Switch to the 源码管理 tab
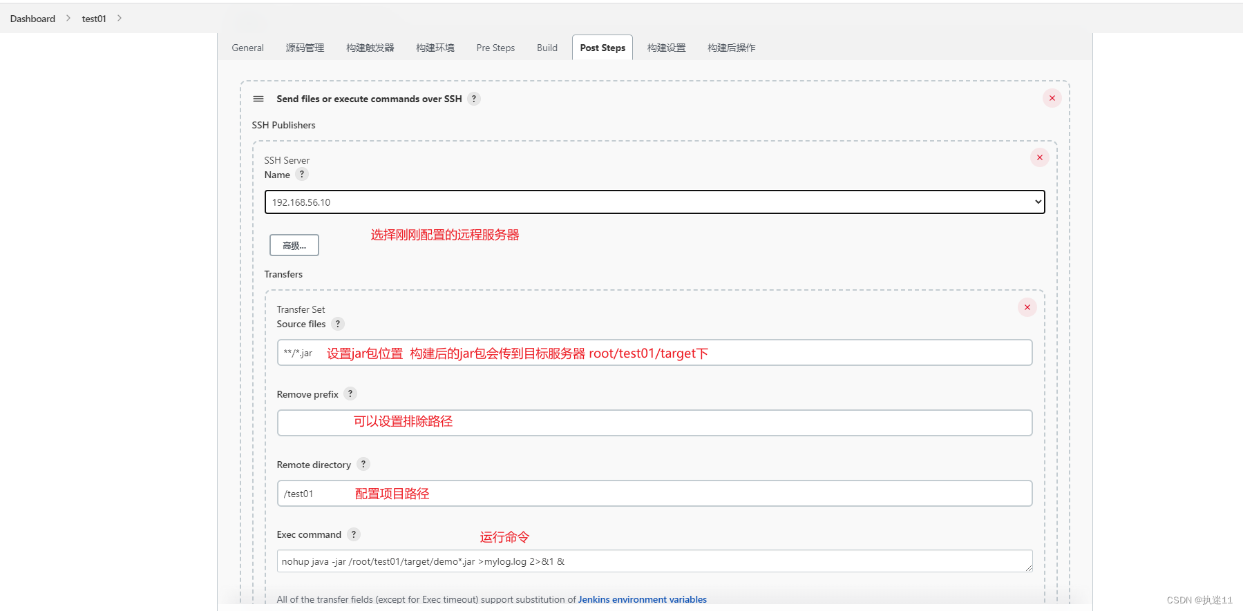 (x=305, y=48)
